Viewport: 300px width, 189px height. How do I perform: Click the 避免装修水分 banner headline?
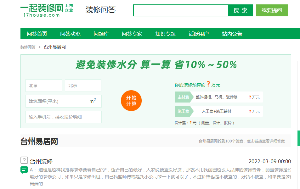156,64
